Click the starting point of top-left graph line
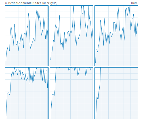143x119 pixels. (5, 62)
